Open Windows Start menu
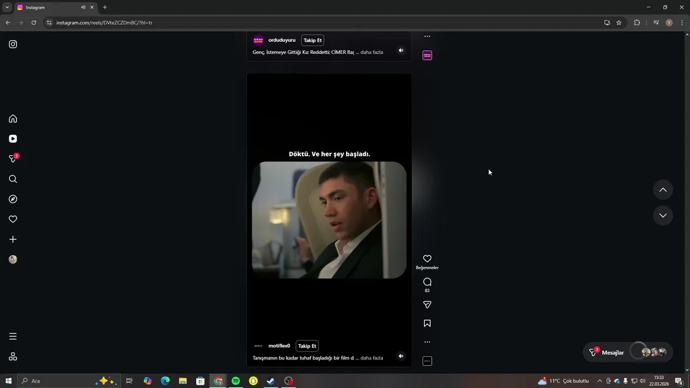The width and height of the screenshot is (690, 388). (x=9, y=381)
